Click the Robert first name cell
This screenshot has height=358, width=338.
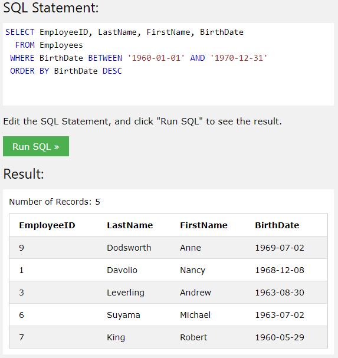pyautogui.click(x=193, y=337)
